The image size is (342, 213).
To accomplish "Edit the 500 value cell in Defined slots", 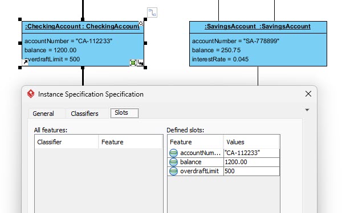I will point(251,172).
